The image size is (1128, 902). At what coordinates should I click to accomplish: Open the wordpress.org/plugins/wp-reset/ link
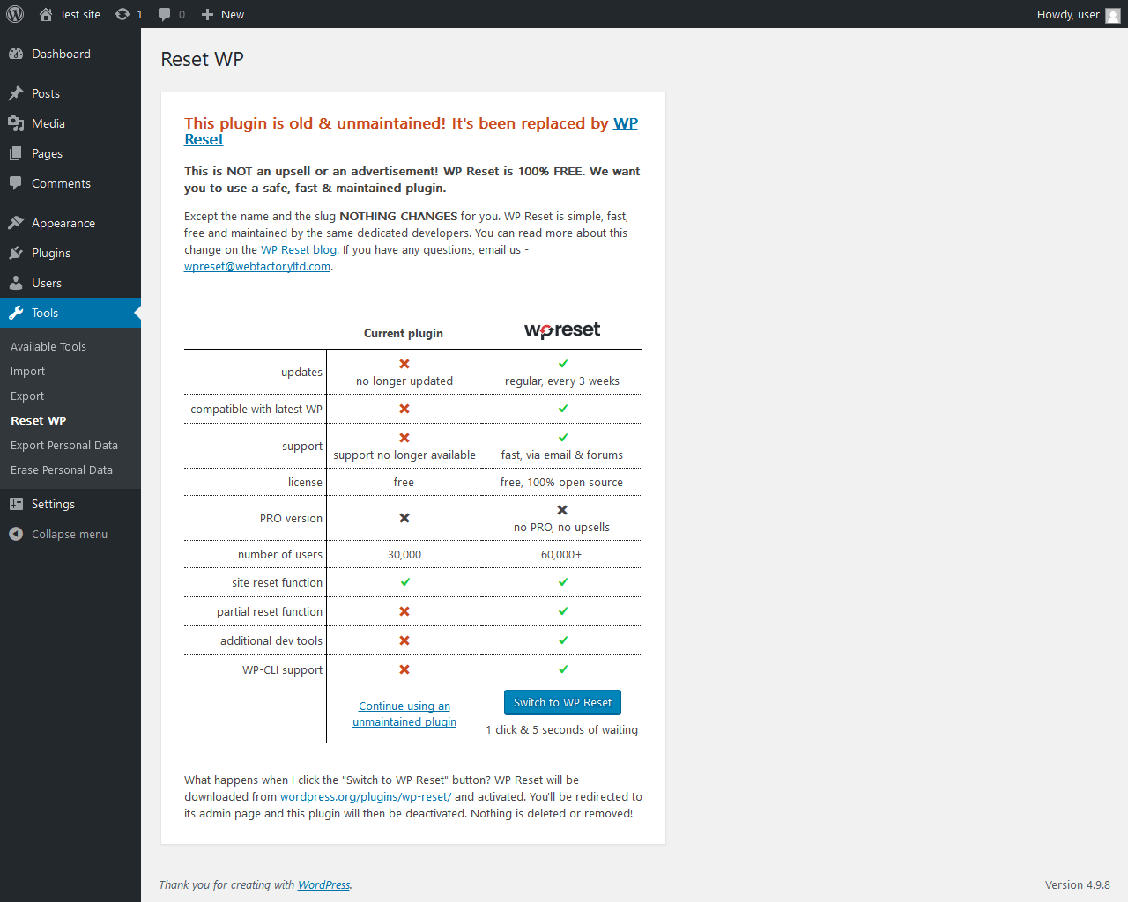366,796
